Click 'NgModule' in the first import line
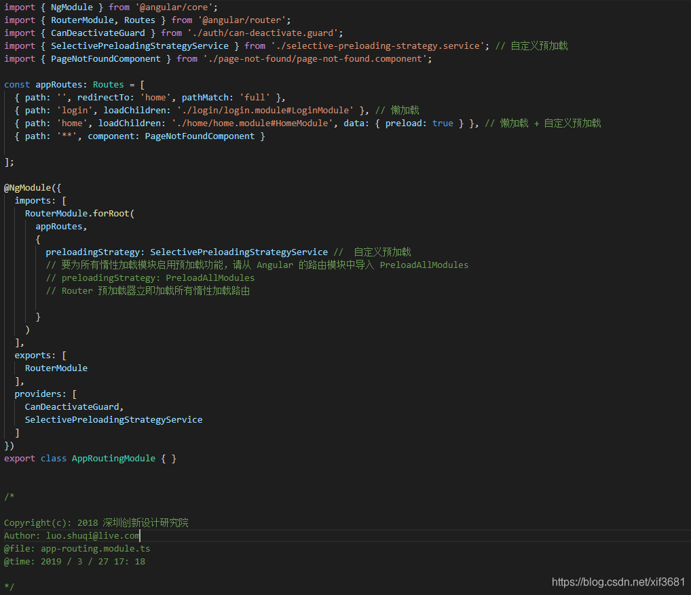Image resolution: width=691 pixels, height=595 pixels. pos(72,7)
